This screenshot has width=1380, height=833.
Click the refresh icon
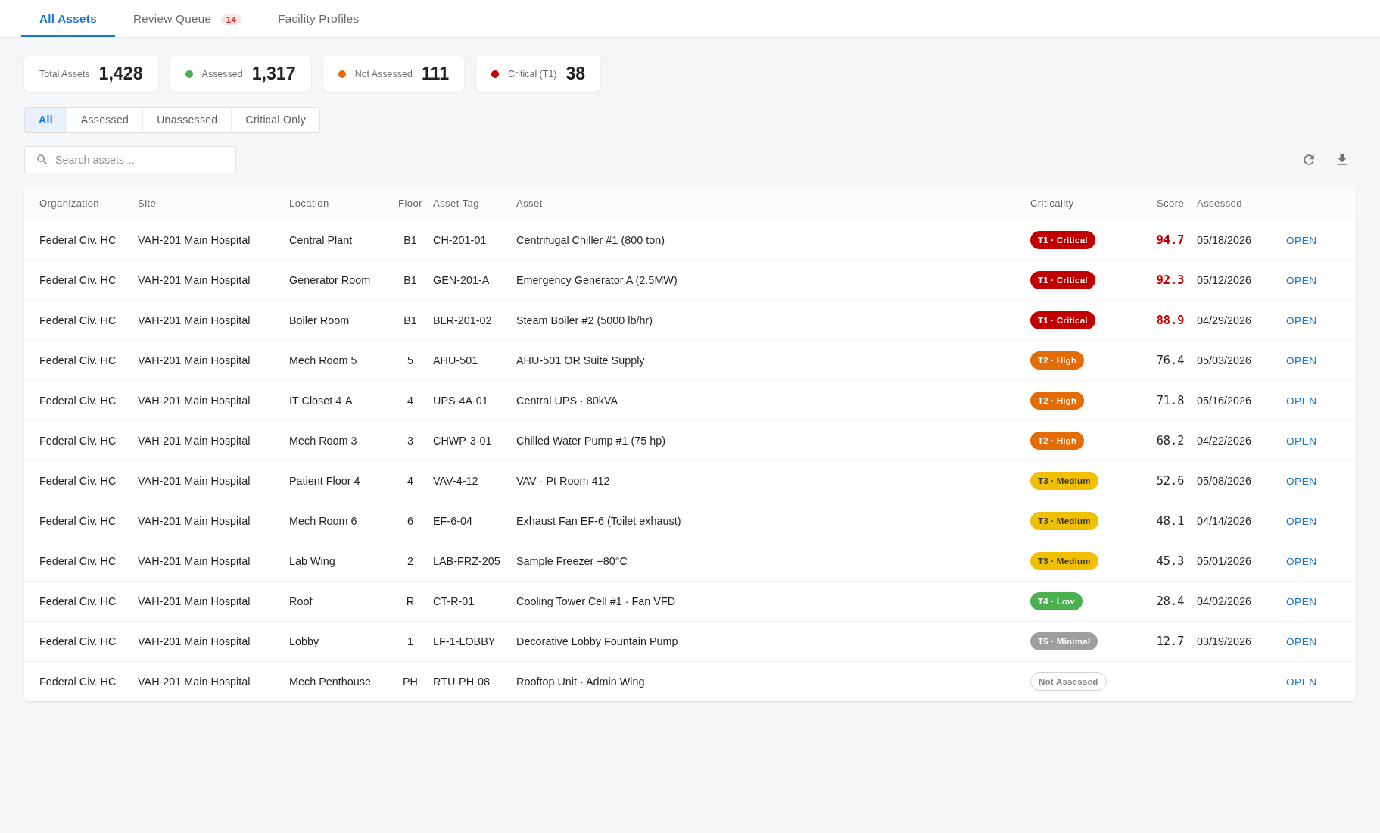[1309, 160]
